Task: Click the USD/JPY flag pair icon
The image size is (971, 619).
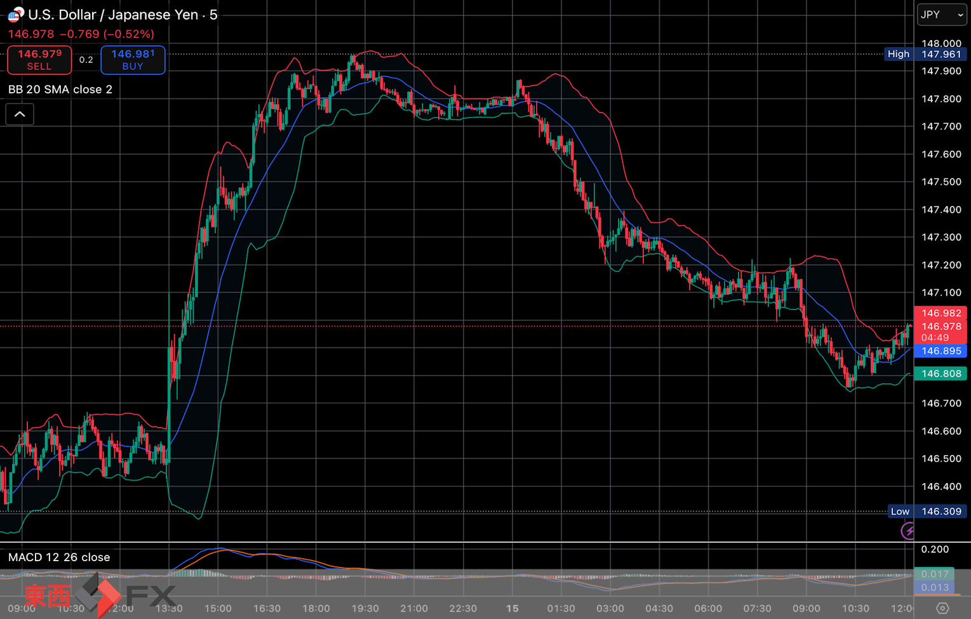Action: (16, 14)
